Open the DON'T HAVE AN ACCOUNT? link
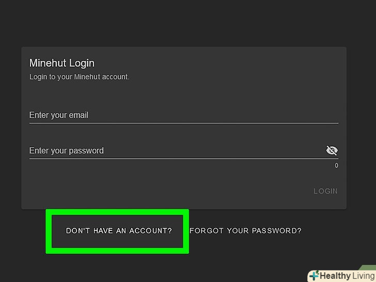Viewport: 376px width, 282px height. [119, 231]
